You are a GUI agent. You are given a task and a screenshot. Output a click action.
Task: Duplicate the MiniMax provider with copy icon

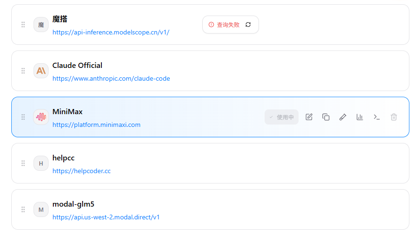click(x=326, y=117)
